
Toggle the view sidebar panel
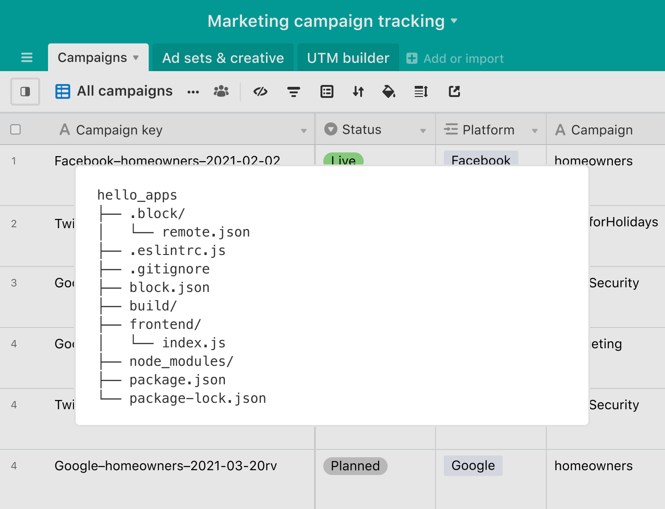[25, 91]
